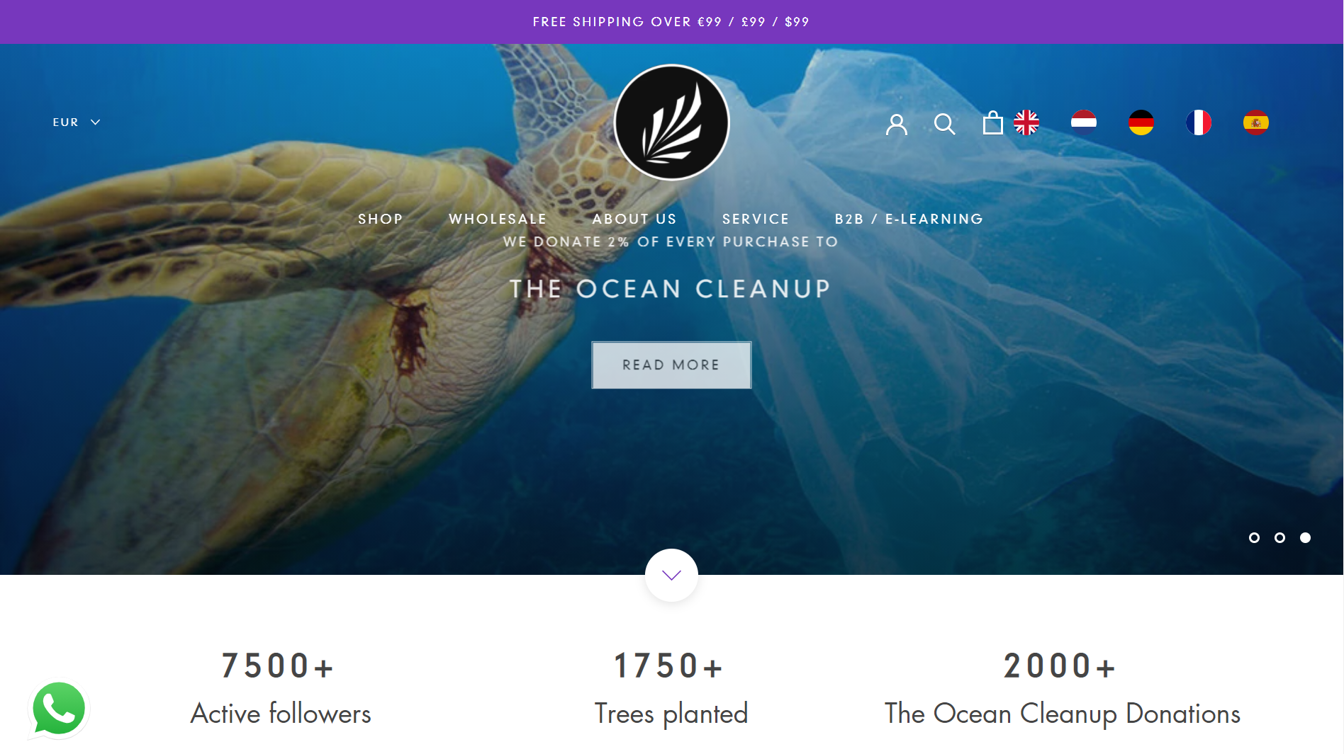Select the Netherlands flag language

[1083, 122]
